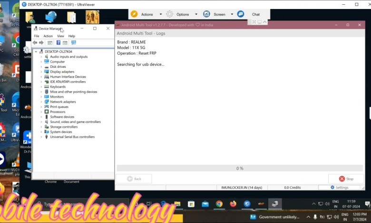Expand Audio inputs and outputs node

click(41, 56)
